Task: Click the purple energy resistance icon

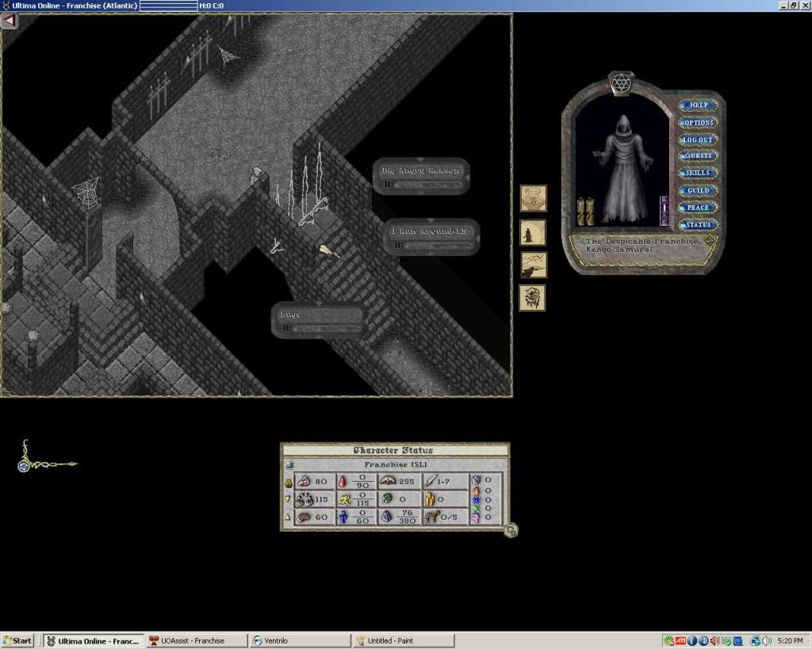Action: tap(476, 517)
